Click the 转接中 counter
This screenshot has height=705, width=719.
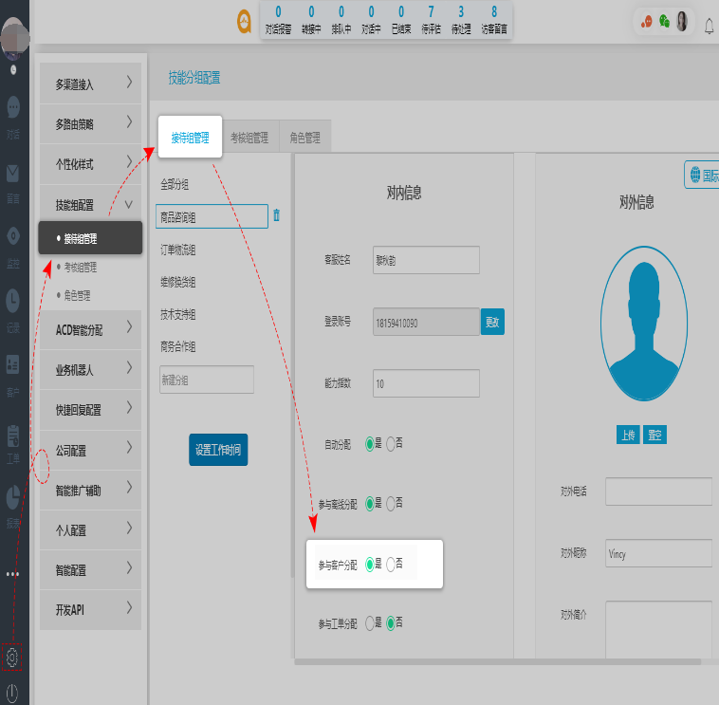[311, 21]
